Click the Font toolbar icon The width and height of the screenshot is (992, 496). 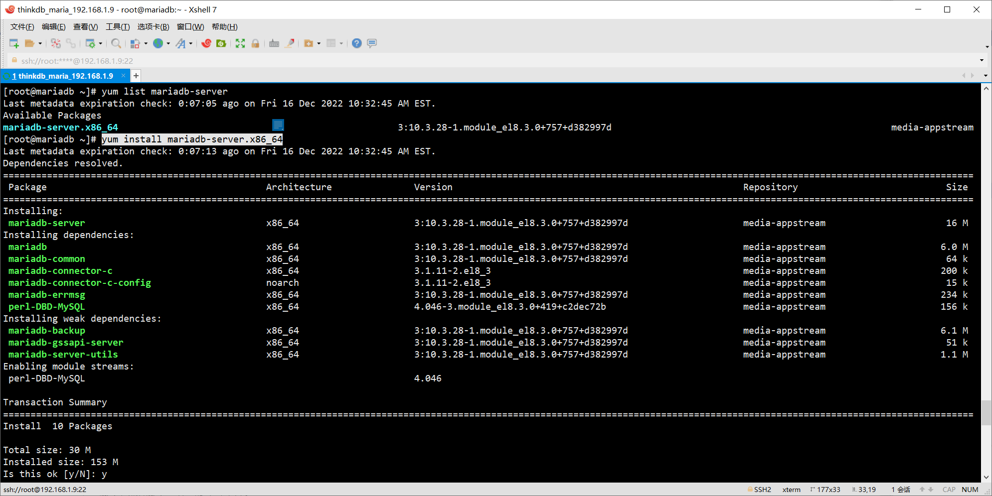click(x=180, y=43)
